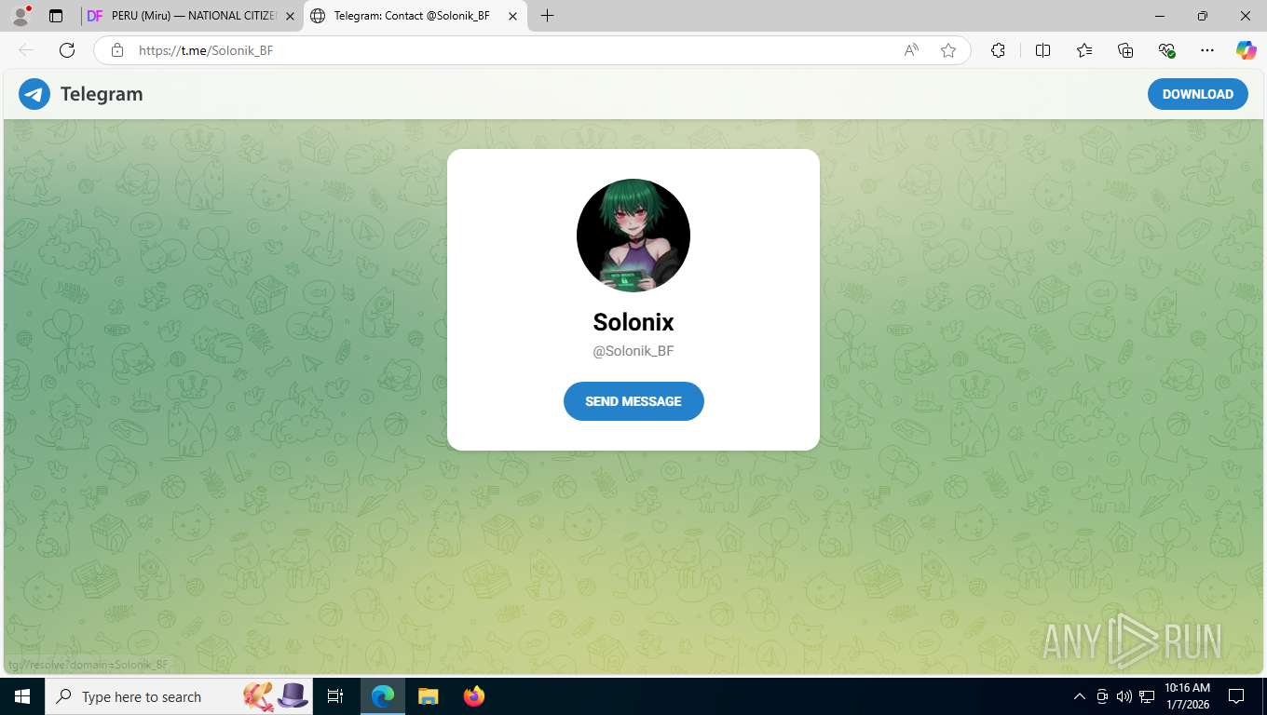Click the Telegram logo icon
The width and height of the screenshot is (1267, 715).
click(x=34, y=94)
